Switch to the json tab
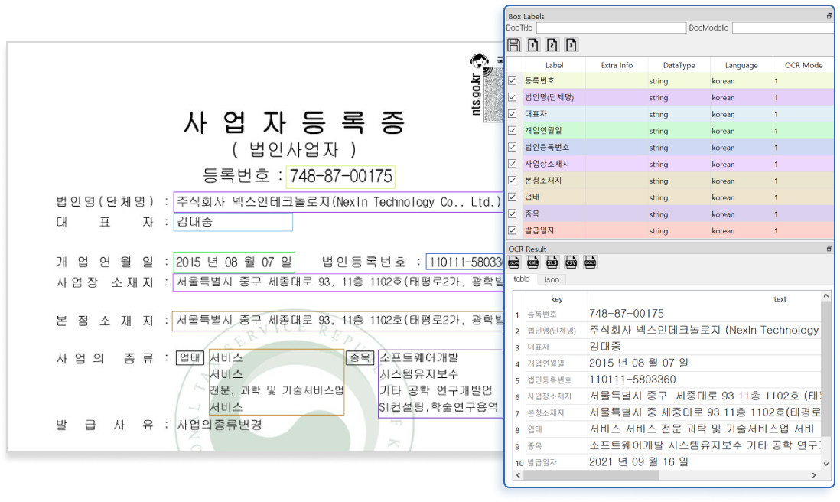The height and width of the screenshot is (502, 840). 552,279
